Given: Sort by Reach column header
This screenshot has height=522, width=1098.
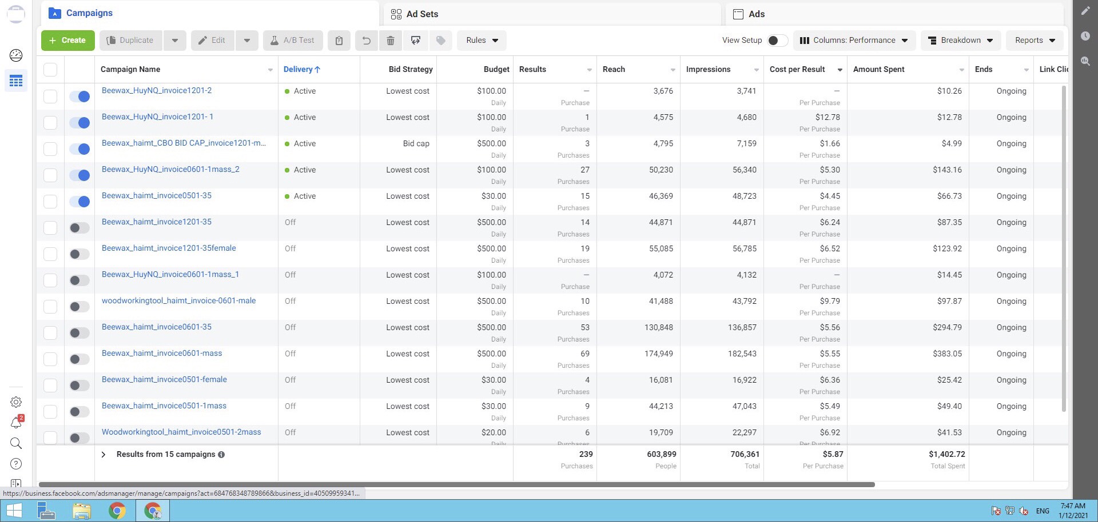Looking at the screenshot, I should tap(614, 70).
